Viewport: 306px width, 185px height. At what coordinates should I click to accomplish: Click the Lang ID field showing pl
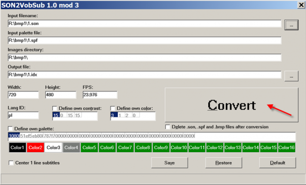coord(23,115)
